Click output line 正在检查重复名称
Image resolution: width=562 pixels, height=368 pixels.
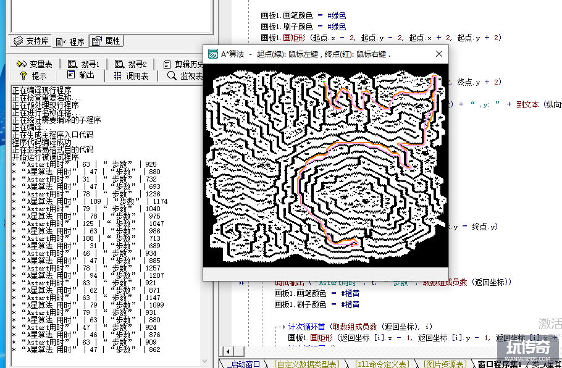(x=47, y=98)
